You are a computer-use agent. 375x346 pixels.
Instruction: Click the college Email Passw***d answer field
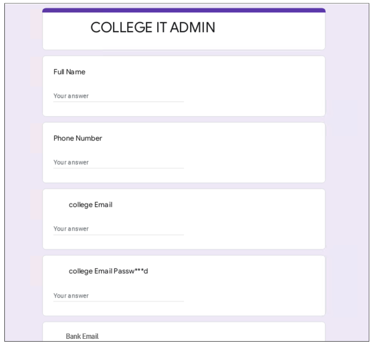click(x=118, y=296)
